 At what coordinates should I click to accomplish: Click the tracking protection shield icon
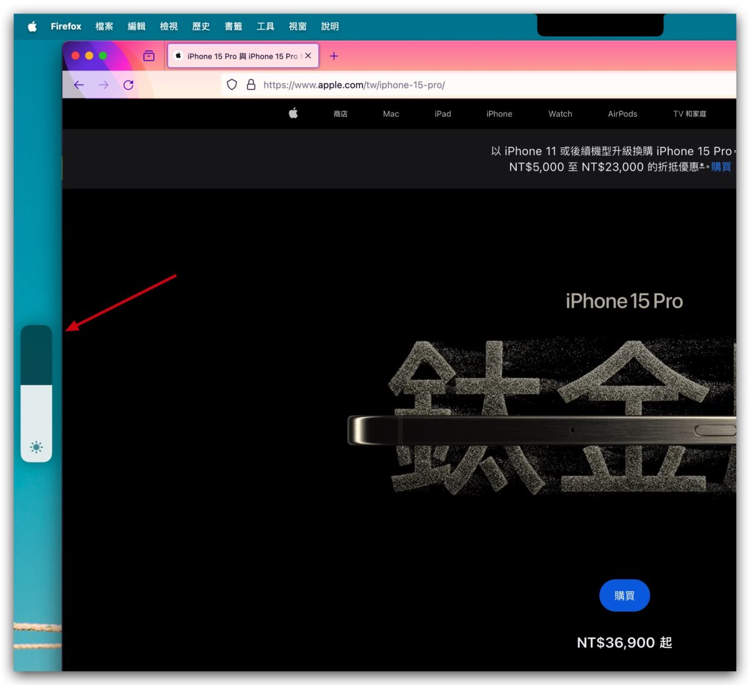pyautogui.click(x=232, y=85)
